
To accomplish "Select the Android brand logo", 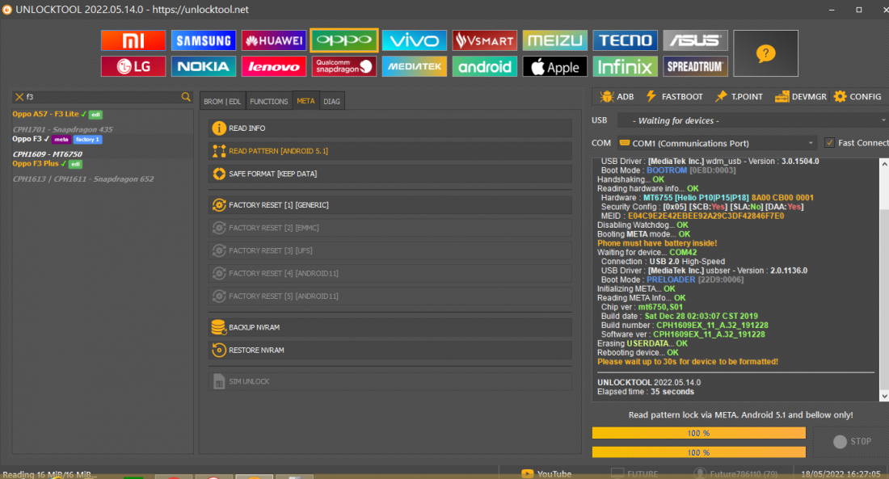I will click(x=485, y=66).
